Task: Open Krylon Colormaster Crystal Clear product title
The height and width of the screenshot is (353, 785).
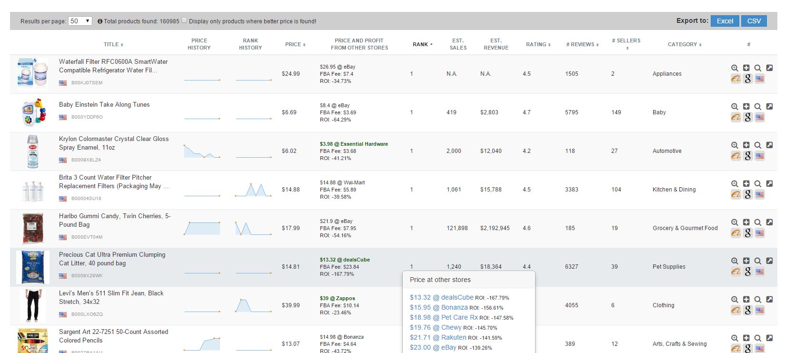Action: point(114,143)
